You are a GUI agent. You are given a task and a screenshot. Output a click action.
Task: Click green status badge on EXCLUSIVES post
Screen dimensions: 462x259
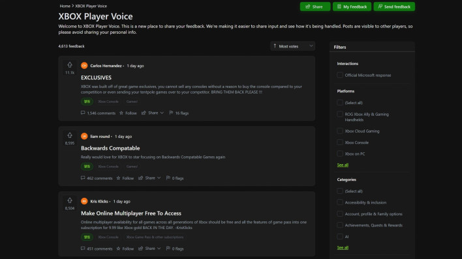point(87,102)
